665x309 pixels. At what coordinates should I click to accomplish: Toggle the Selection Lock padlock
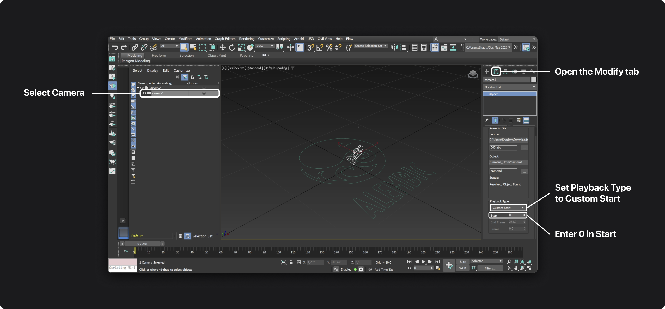(x=291, y=262)
